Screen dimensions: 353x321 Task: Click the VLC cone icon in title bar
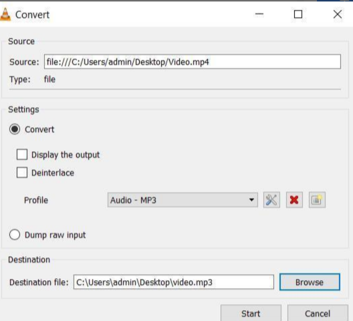click(x=5, y=15)
